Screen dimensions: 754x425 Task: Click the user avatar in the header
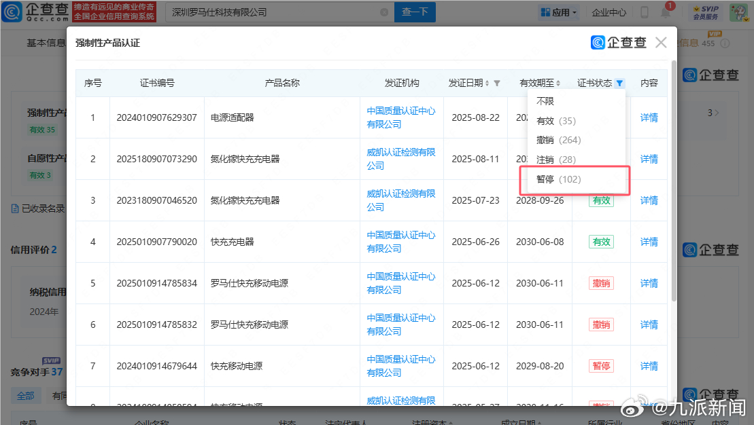click(x=738, y=12)
